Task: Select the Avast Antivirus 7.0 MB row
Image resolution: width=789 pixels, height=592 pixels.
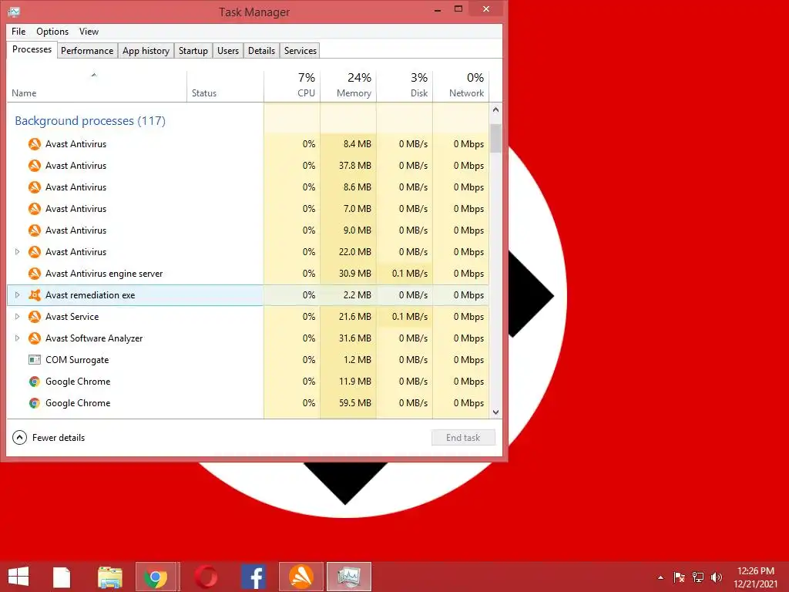Action: (248, 208)
